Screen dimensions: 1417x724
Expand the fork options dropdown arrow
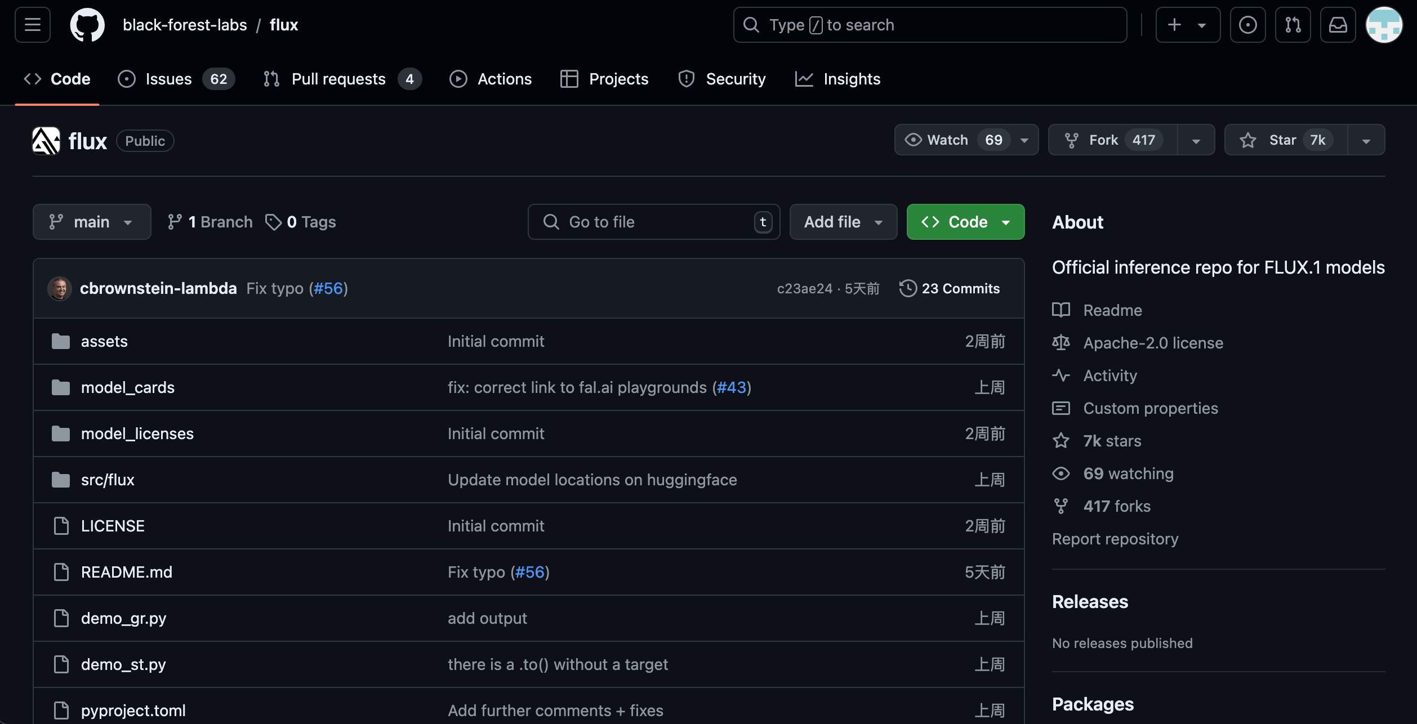[1196, 140]
